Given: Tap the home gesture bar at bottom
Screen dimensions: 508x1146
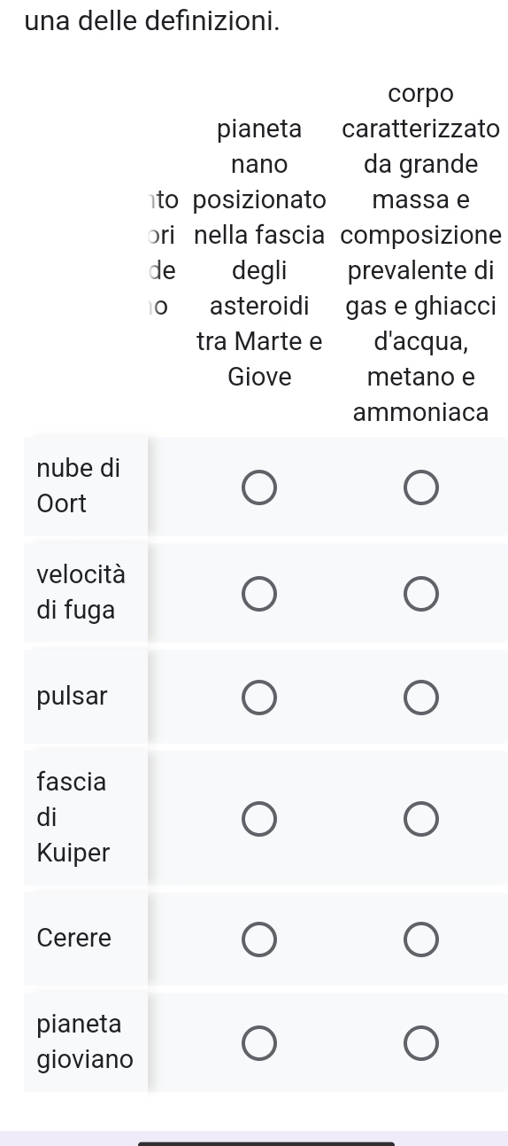Looking at the screenshot, I should coord(266,1143).
